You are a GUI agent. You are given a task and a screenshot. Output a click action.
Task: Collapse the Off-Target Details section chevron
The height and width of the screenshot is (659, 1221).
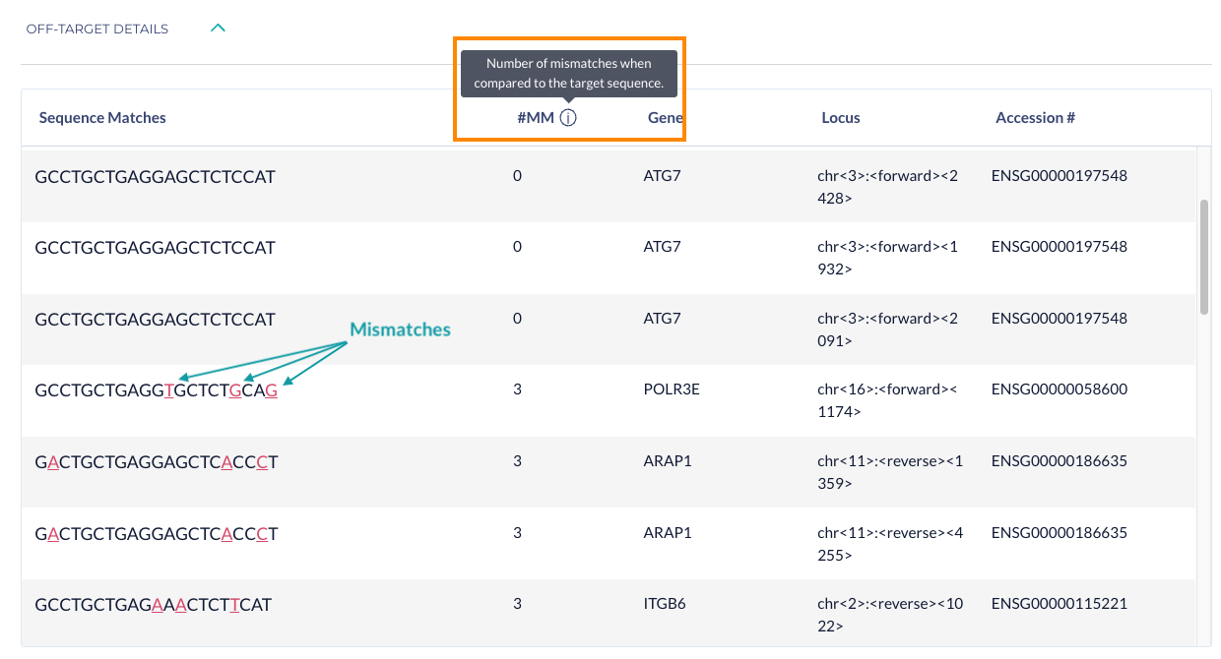[x=219, y=29]
